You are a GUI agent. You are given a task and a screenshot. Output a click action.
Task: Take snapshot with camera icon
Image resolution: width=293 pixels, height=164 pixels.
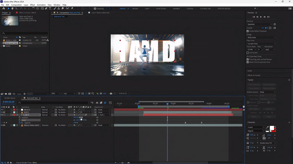(111, 94)
